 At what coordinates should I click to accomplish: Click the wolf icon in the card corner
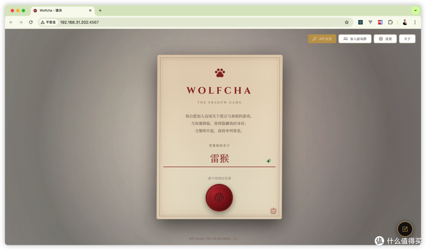(x=273, y=211)
